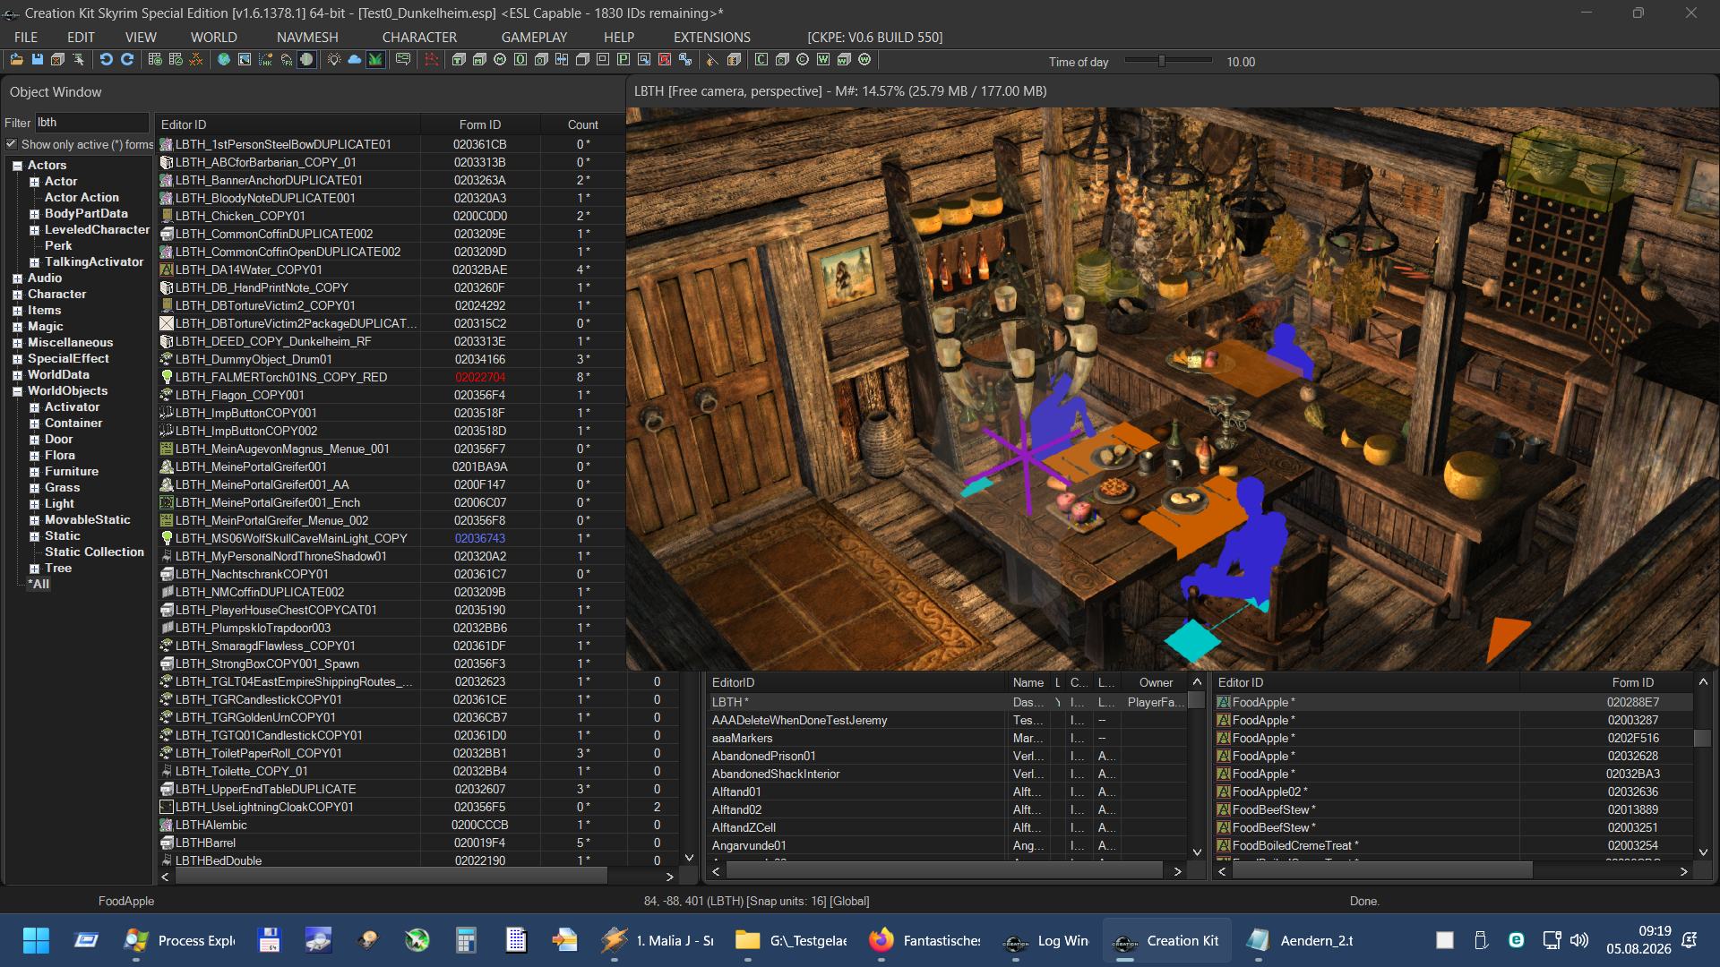Image resolution: width=1720 pixels, height=967 pixels.
Task: Open the FILE menu
Action: coord(26,37)
